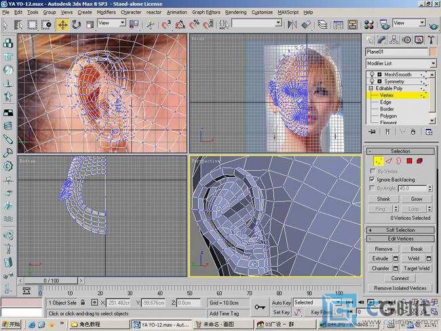Open the Graph Editors menu
441x331 pixels.
[206, 12]
